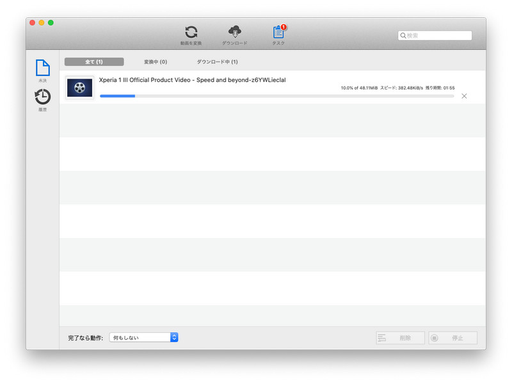Open the History (履歴) clock icon
Image resolution: width=512 pixels, height=384 pixels.
pos(43,97)
